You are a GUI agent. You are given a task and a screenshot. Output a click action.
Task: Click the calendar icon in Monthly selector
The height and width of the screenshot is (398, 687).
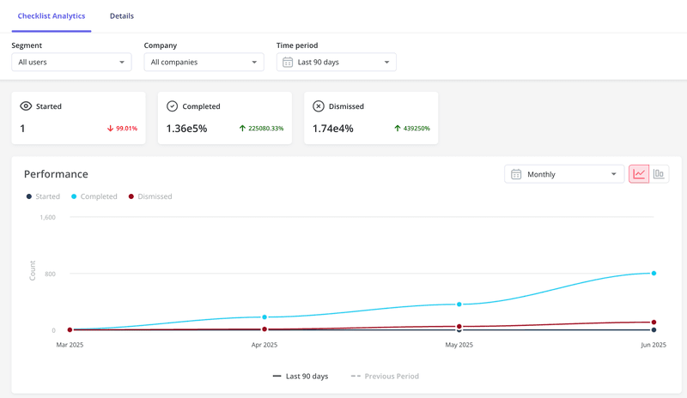(516, 174)
